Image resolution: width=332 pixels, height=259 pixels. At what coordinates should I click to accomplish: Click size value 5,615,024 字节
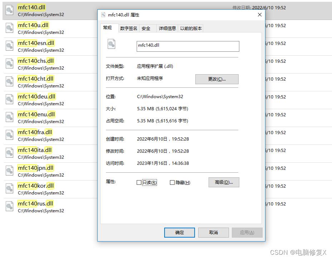click(x=163, y=109)
